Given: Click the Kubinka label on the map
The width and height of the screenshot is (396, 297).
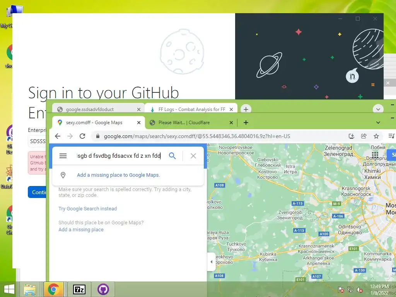Looking at the screenshot, I should (268, 257).
